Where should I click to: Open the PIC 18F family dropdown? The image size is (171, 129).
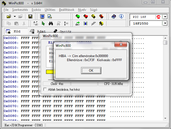point(165,17)
